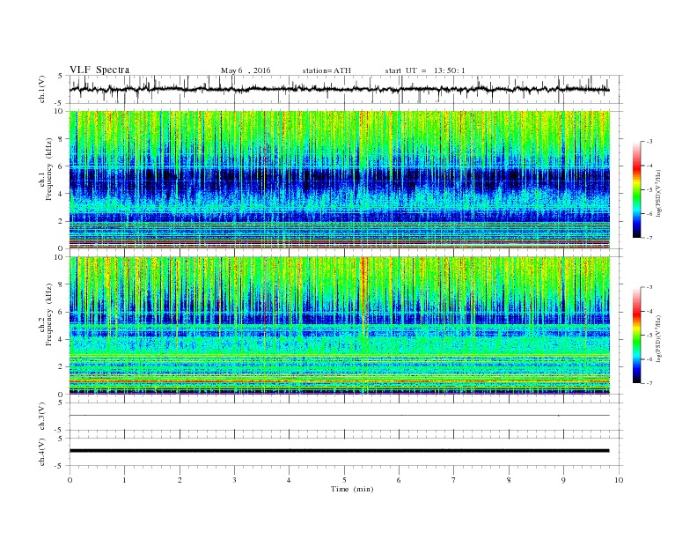Click the 'start UT = 13:50:1' text

[x=425, y=70]
